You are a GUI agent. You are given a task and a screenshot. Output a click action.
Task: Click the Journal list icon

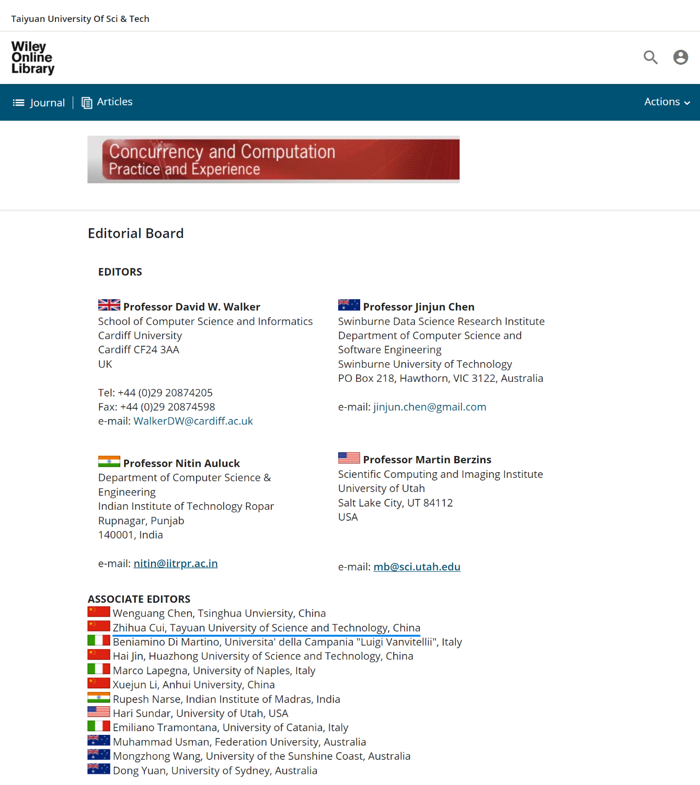coord(19,102)
